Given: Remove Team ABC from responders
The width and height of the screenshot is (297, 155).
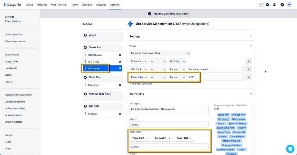Looking at the screenshot, I should point(169,138).
